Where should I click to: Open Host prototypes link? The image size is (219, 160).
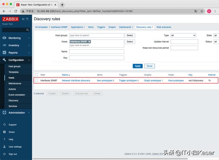[176, 81]
